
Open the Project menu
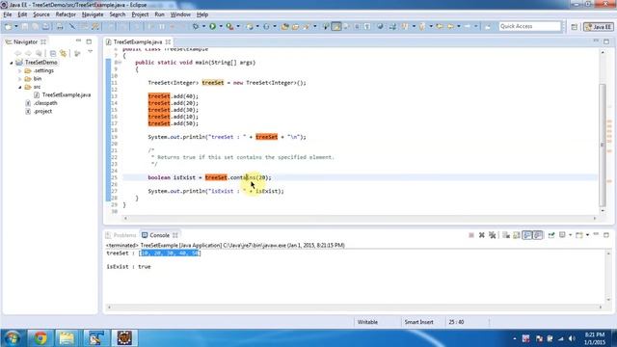pyautogui.click(x=140, y=14)
